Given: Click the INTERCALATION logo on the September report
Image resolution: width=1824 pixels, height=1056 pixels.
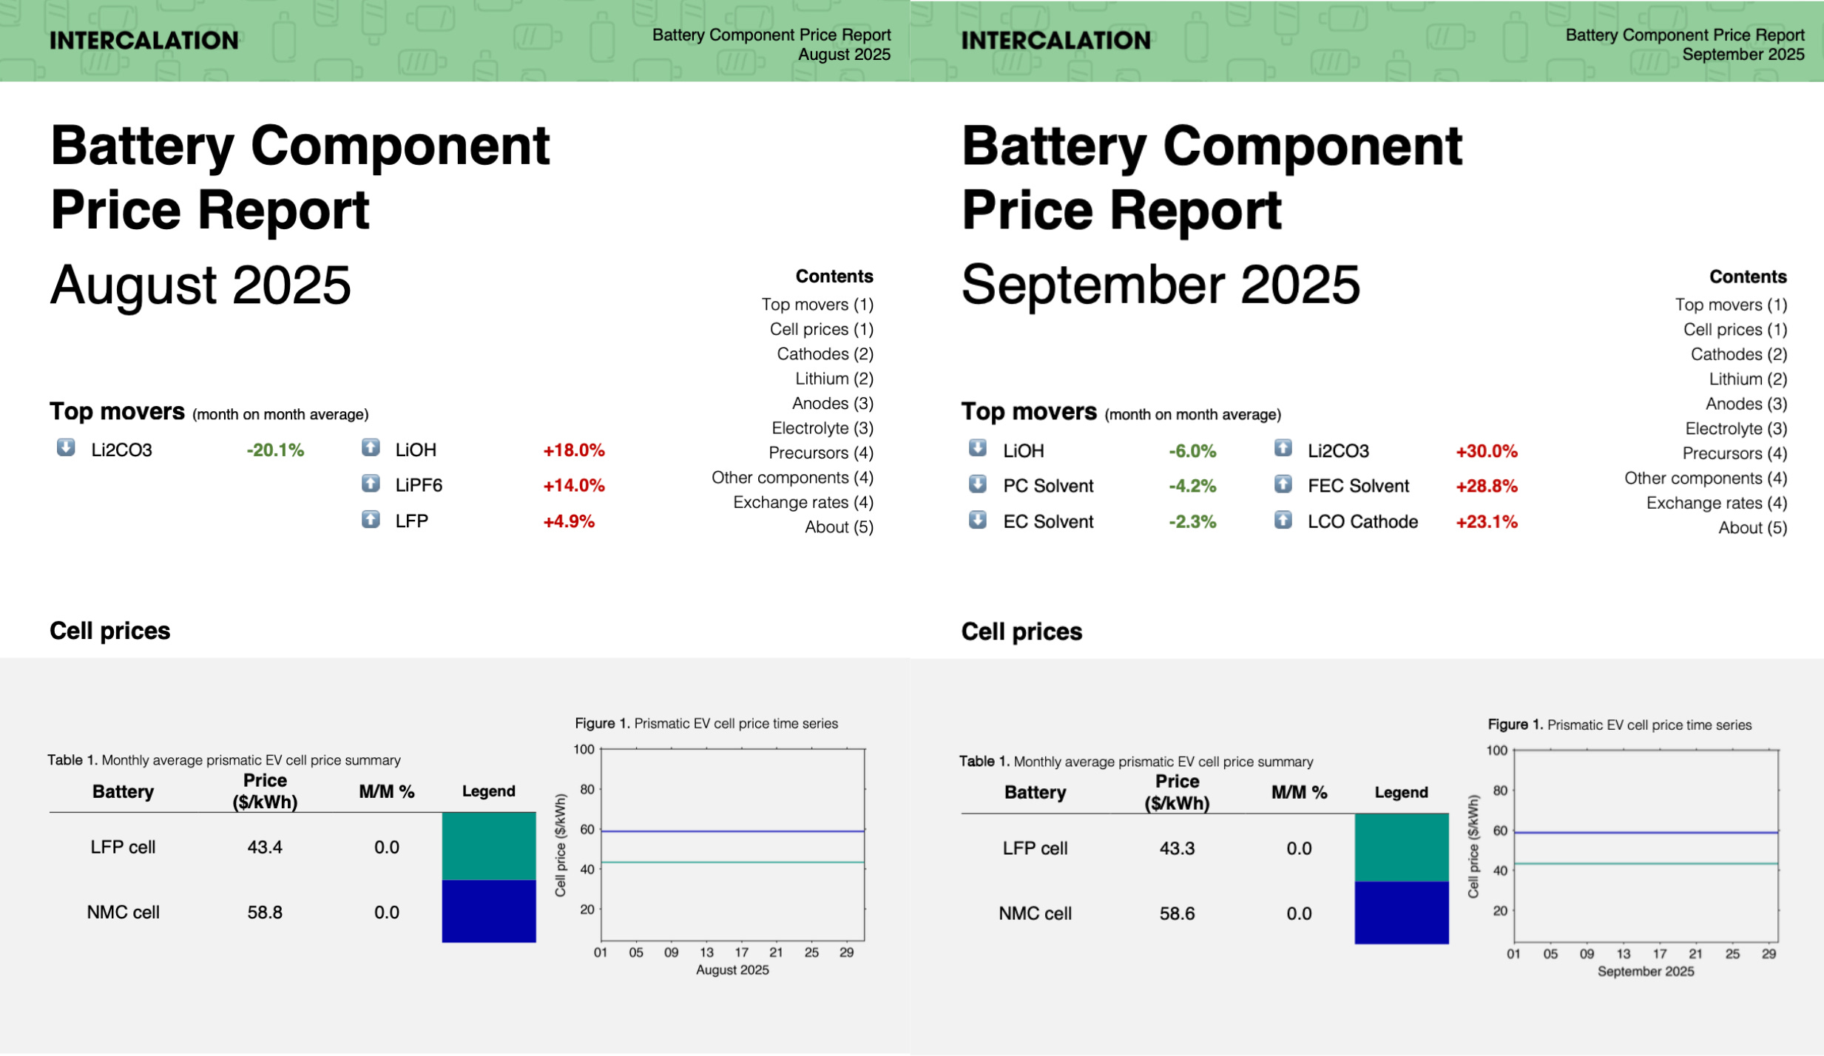Looking at the screenshot, I should pos(1055,41).
